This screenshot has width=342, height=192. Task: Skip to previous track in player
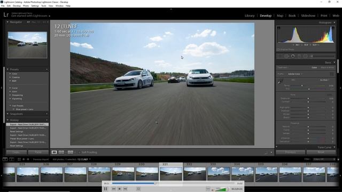(x=114, y=189)
